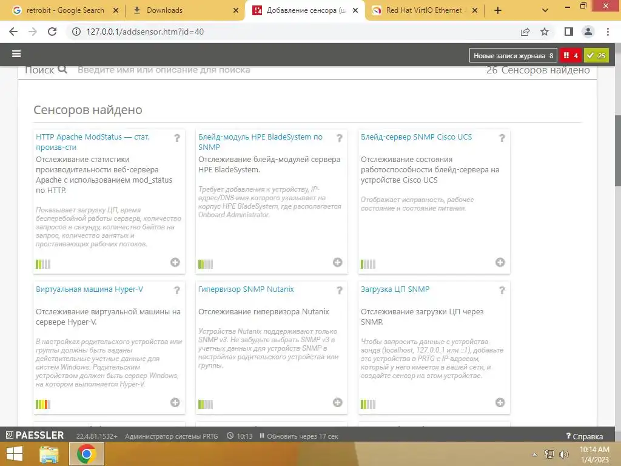Screen dimensions: 621x466
Task: Click the Chrome icon in the taskbar
Action: pos(87,454)
